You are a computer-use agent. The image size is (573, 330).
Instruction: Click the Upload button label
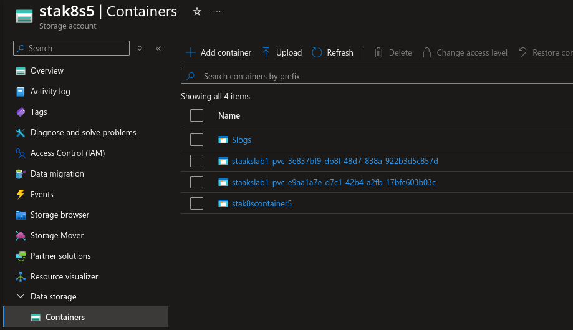pyautogui.click(x=289, y=52)
